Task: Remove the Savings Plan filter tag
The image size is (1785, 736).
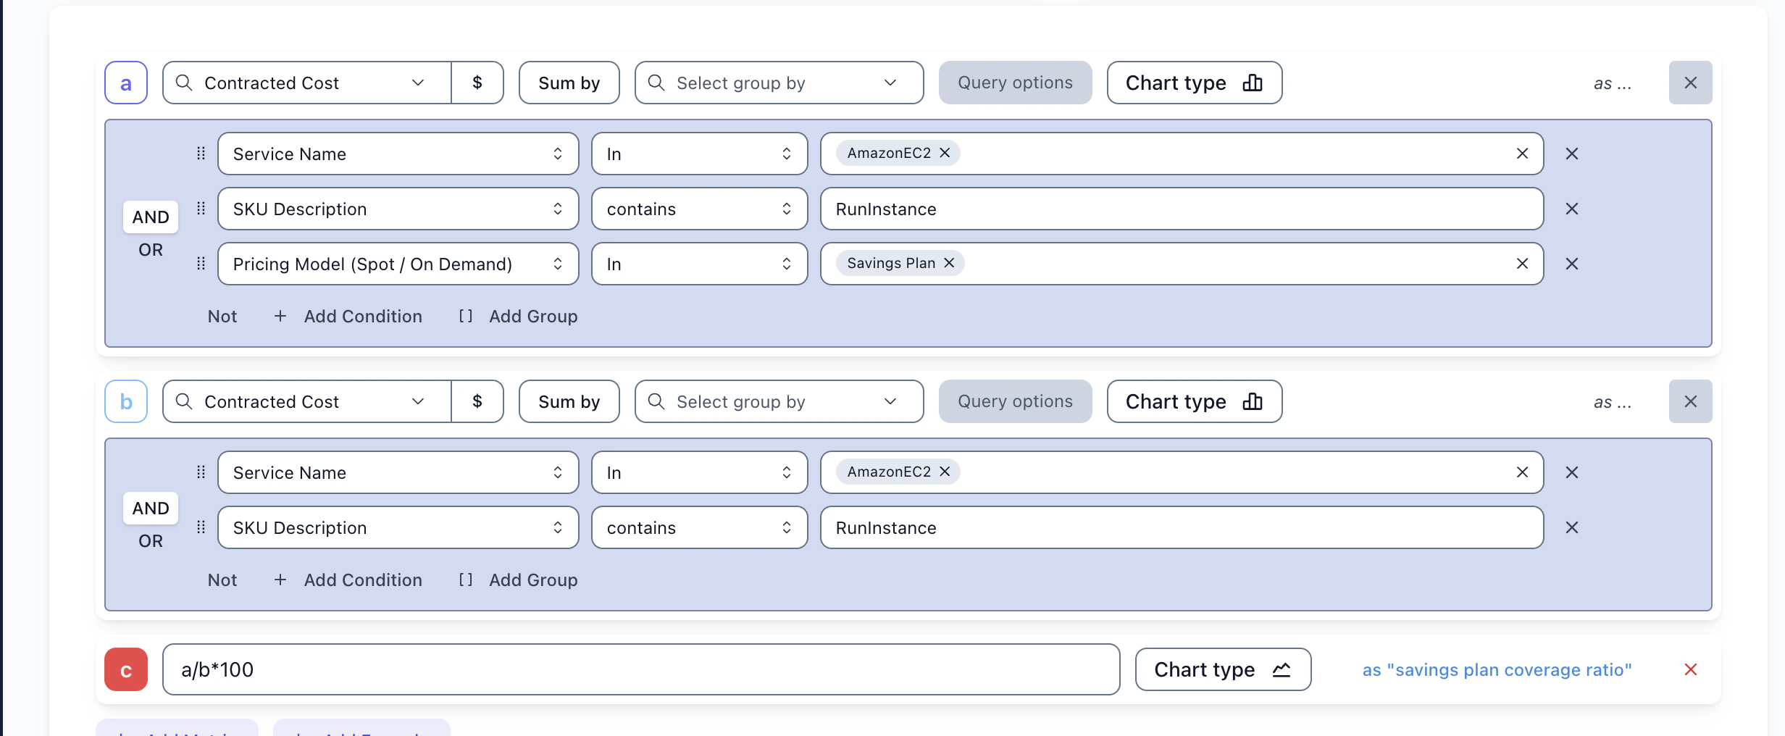Action: point(949,263)
